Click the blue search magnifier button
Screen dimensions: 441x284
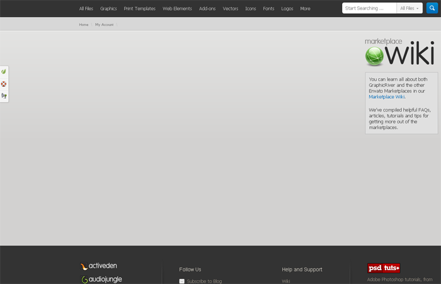[432, 8]
